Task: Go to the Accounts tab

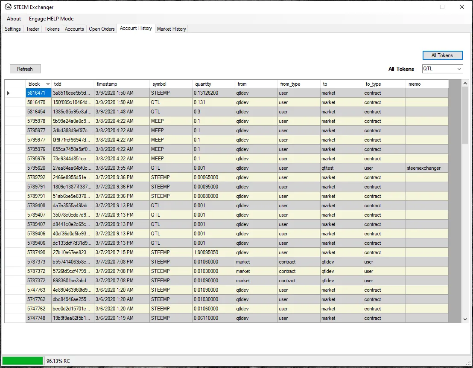Action: tap(74, 29)
